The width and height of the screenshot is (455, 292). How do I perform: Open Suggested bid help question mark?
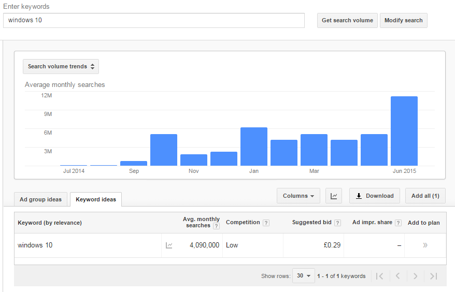pyautogui.click(x=337, y=223)
